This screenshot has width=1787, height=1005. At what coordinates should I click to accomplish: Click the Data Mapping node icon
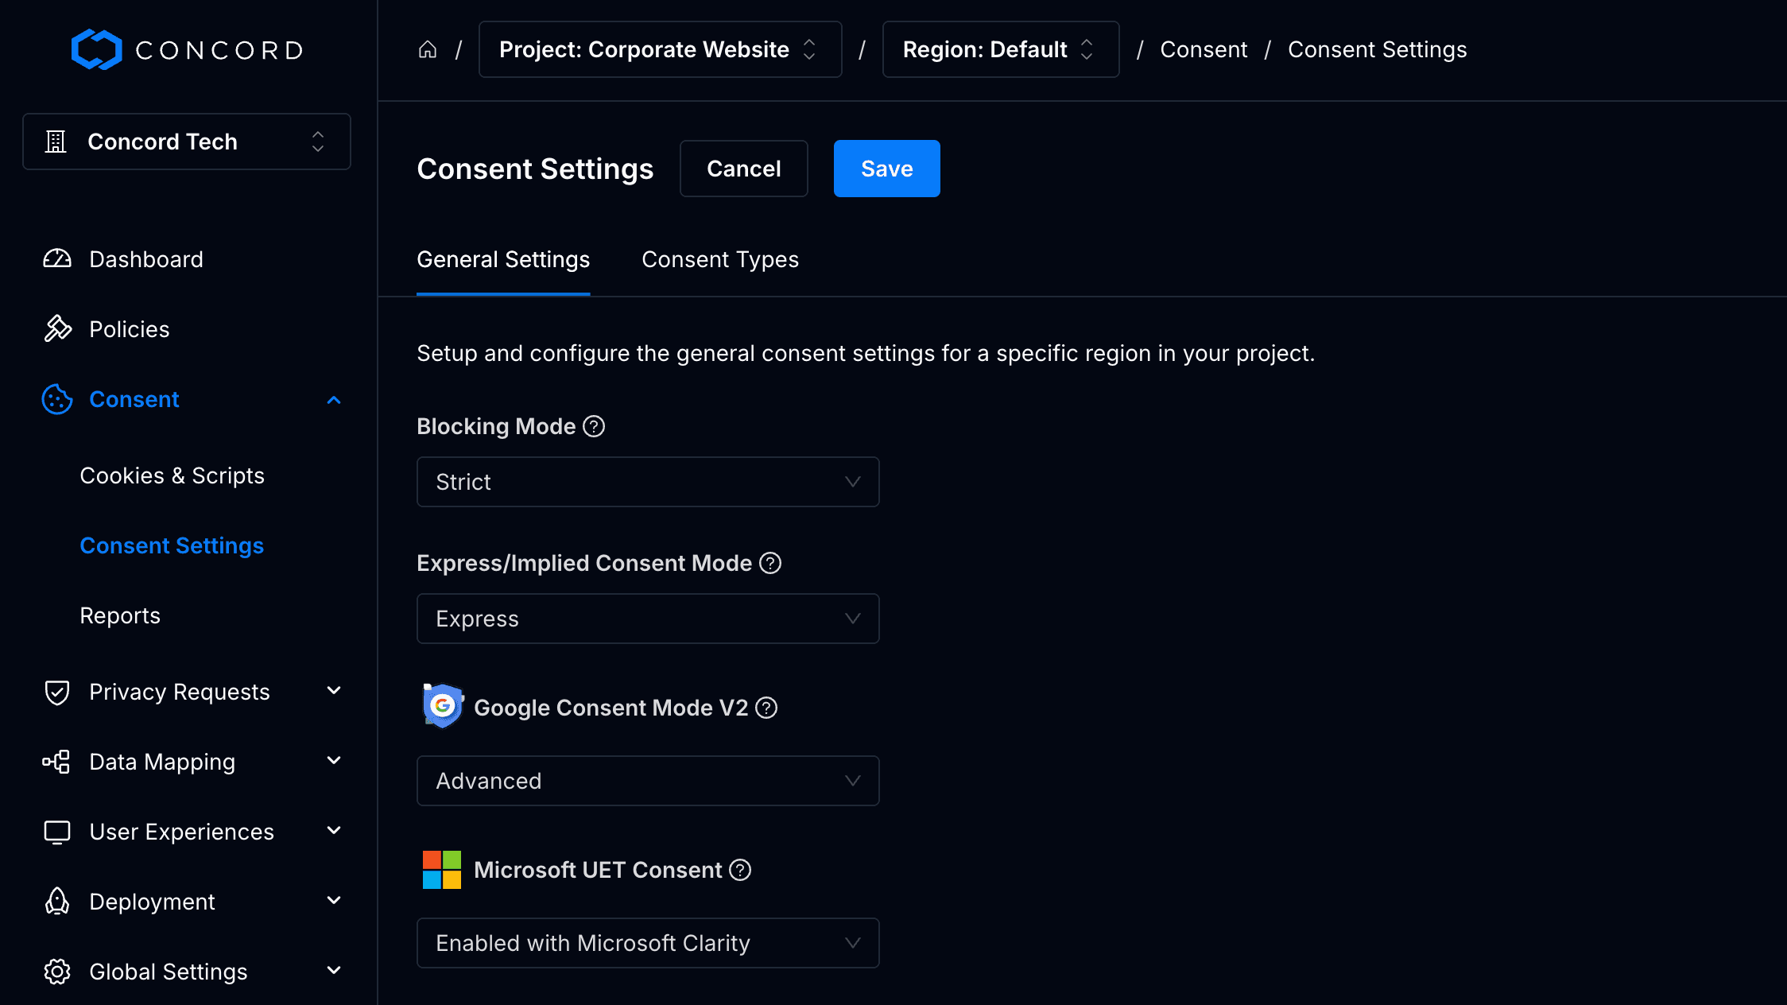point(56,761)
